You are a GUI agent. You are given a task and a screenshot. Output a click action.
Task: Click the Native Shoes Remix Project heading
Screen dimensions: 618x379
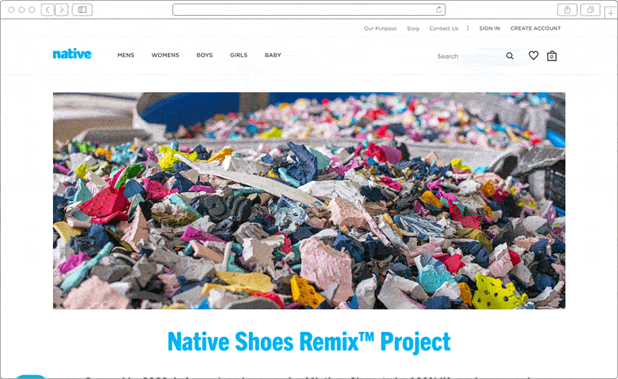pos(309,342)
